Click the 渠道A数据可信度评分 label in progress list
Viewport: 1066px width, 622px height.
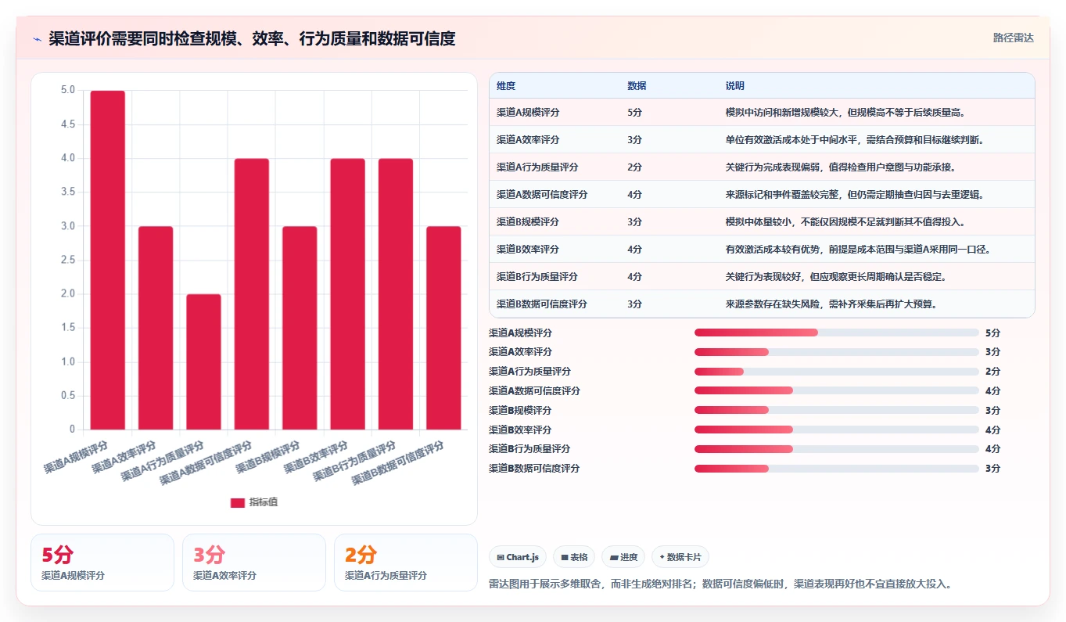pyautogui.click(x=534, y=391)
